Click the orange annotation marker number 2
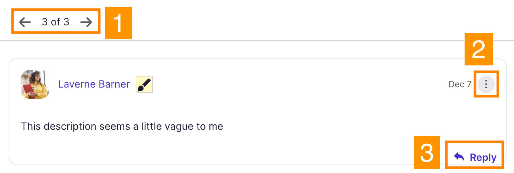The height and width of the screenshot is (173, 514). pos(479,49)
